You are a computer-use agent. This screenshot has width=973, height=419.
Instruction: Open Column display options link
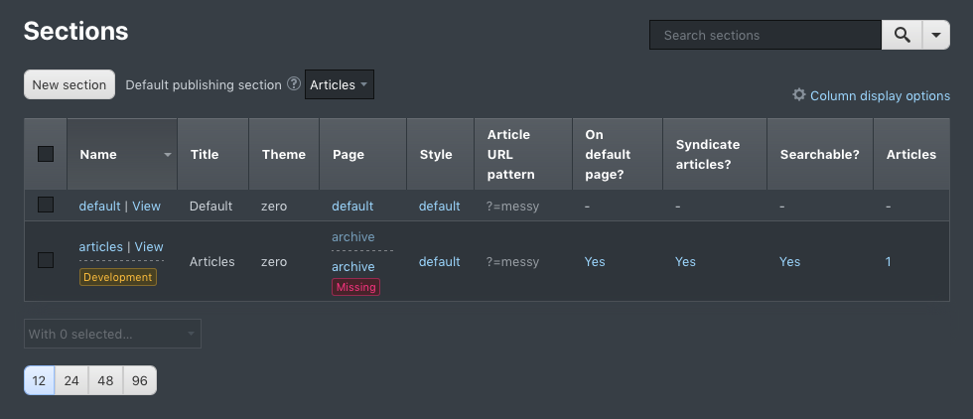pos(880,96)
